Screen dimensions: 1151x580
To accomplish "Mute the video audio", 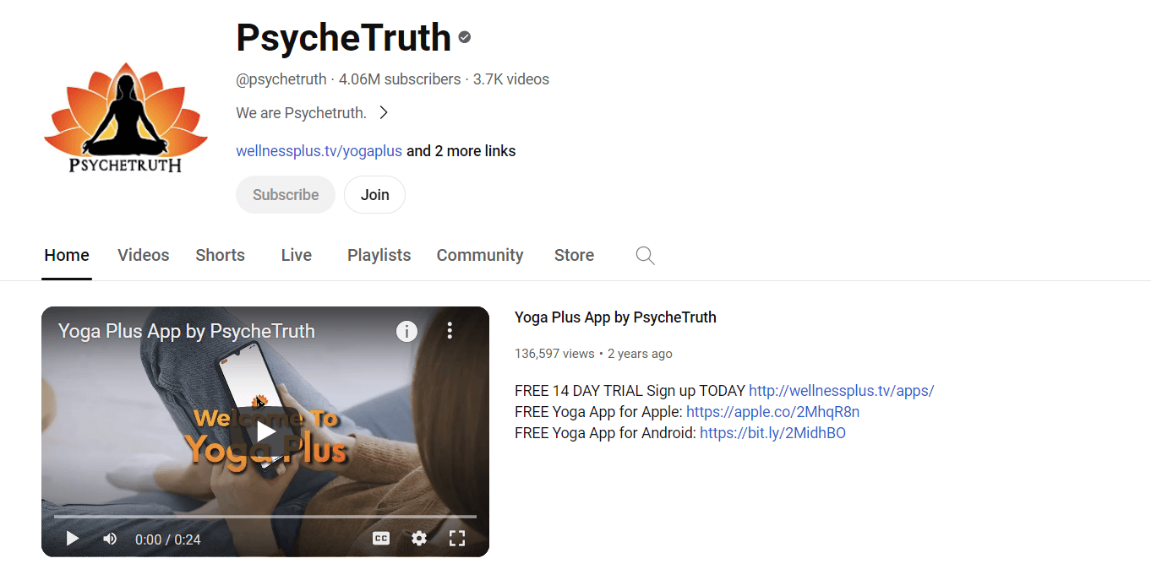I will point(110,538).
